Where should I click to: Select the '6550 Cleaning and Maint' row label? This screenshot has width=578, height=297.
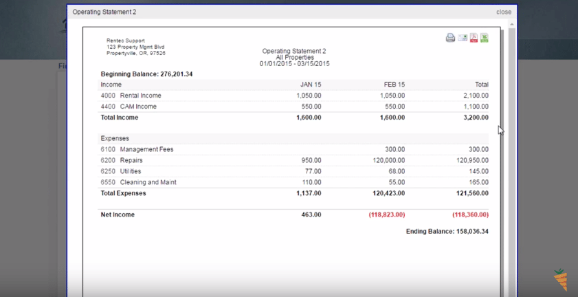[139, 182]
